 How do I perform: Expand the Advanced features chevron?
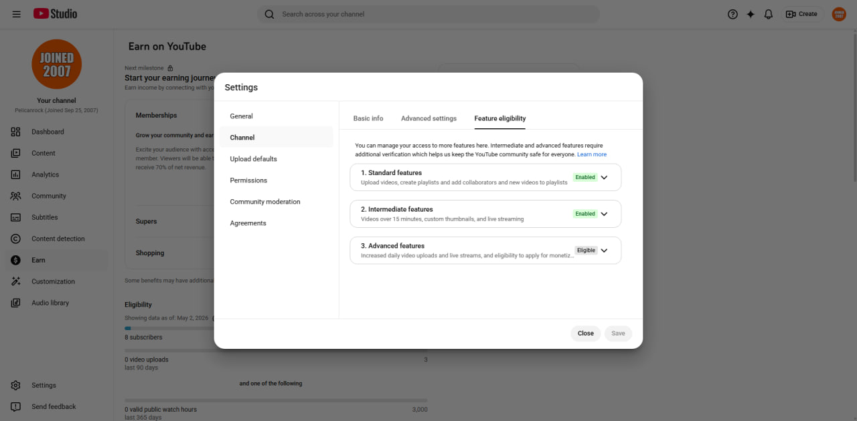point(604,251)
